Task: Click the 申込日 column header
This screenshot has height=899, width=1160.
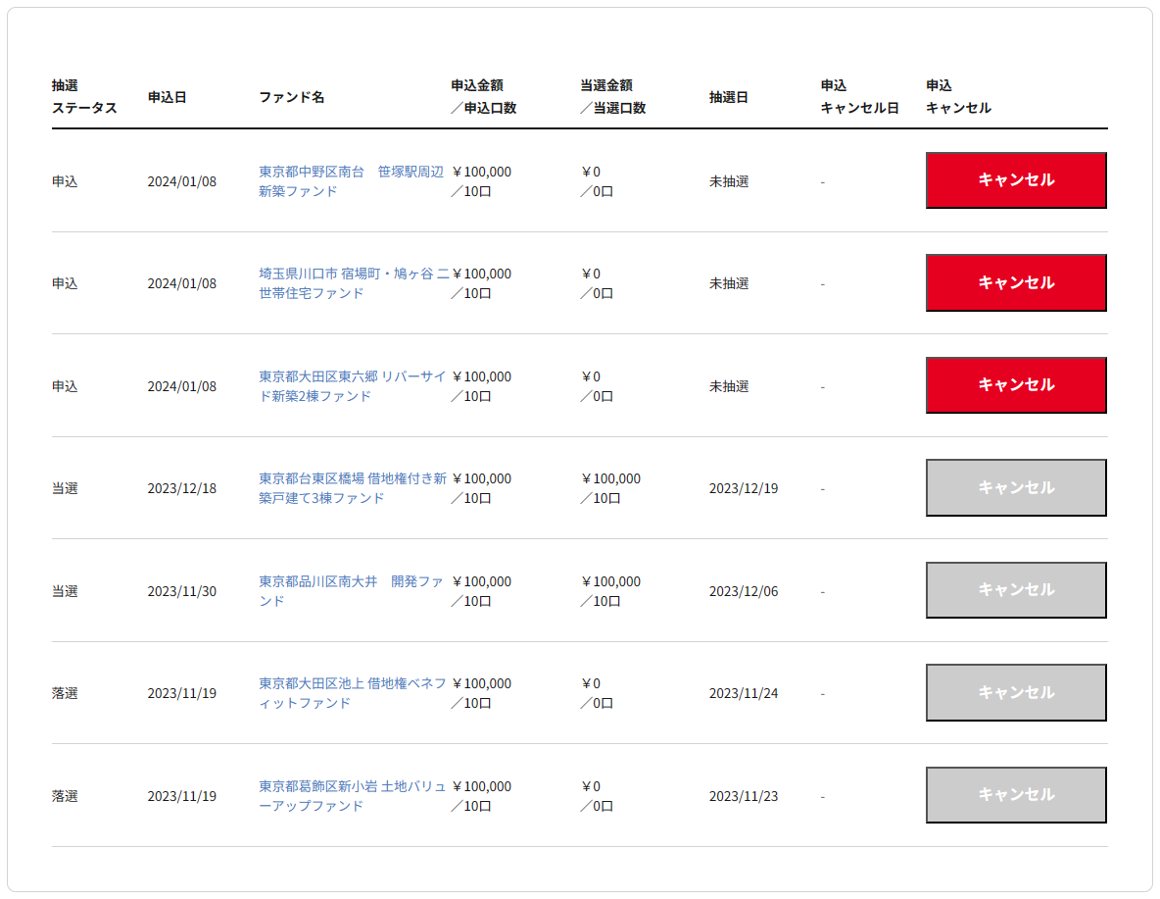Action: (167, 97)
